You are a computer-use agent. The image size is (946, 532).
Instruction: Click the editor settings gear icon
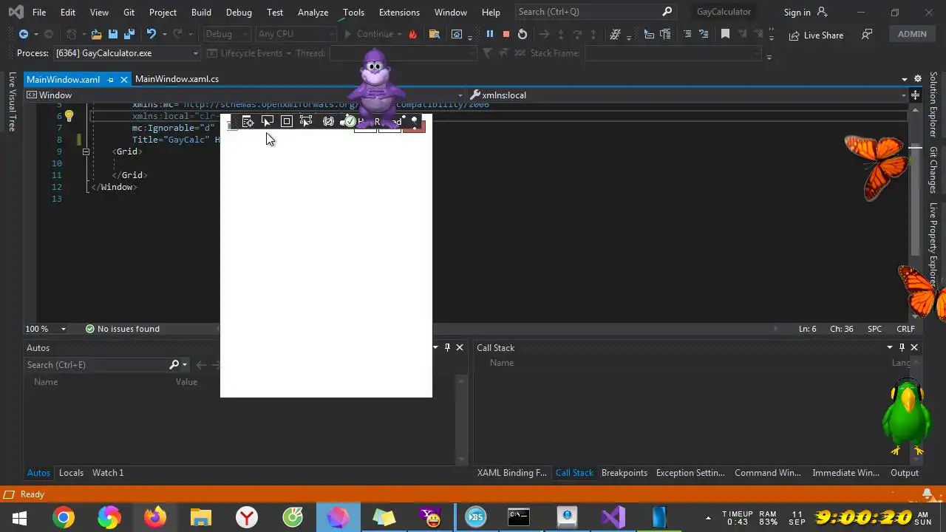tap(918, 79)
